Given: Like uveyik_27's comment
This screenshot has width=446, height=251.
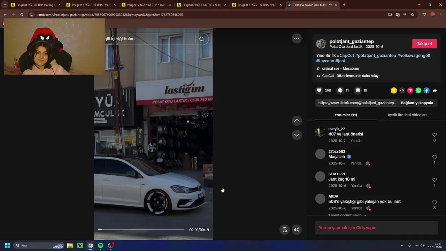Looking at the screenshot, I should (x=435, y=135).
